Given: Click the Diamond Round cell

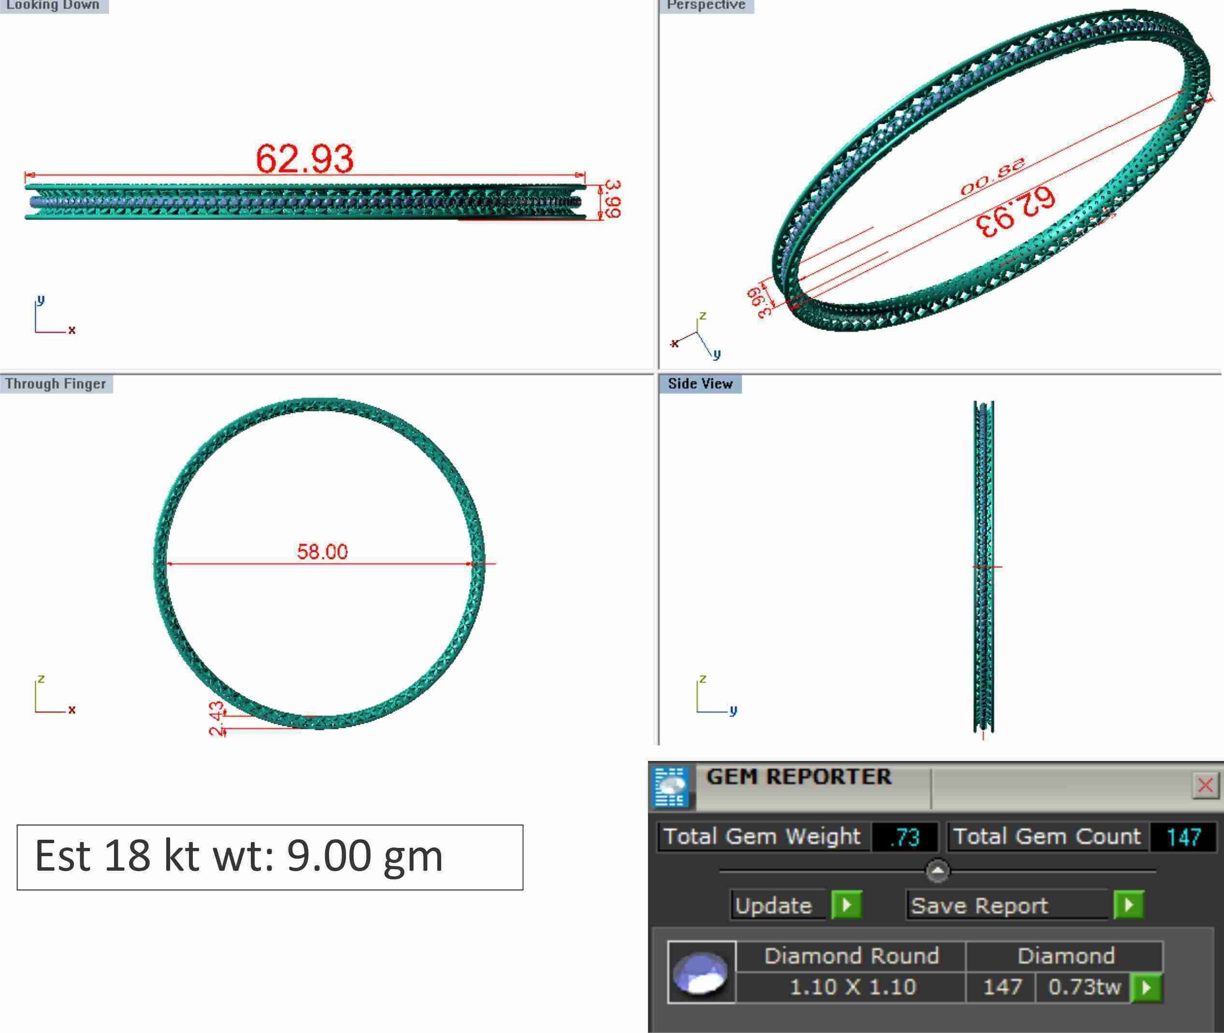Looking at the screenshot, I should point(851,956).
